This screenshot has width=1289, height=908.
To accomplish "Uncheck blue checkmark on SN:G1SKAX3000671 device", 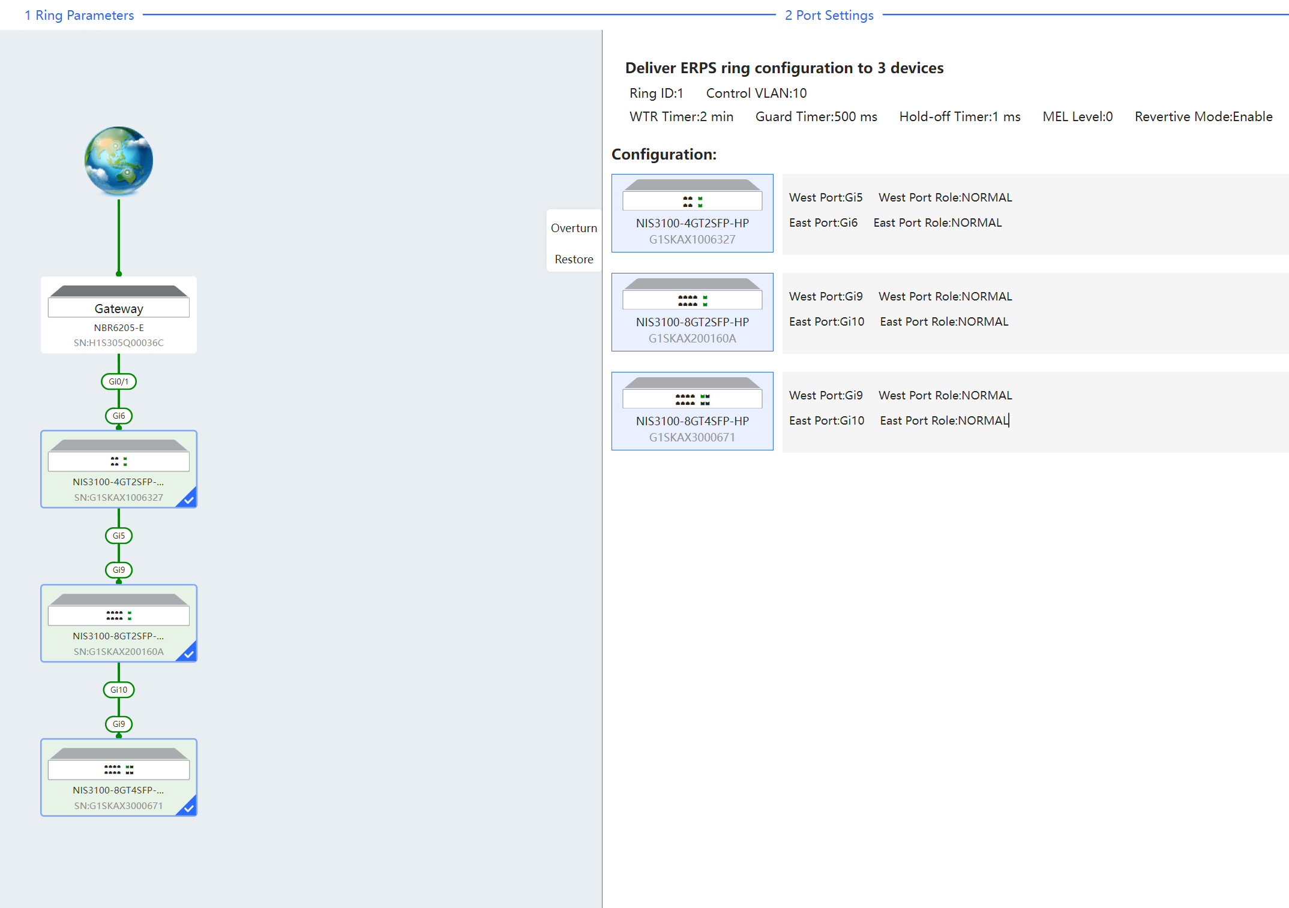I will pyautogui.click(x=189, y=808).
